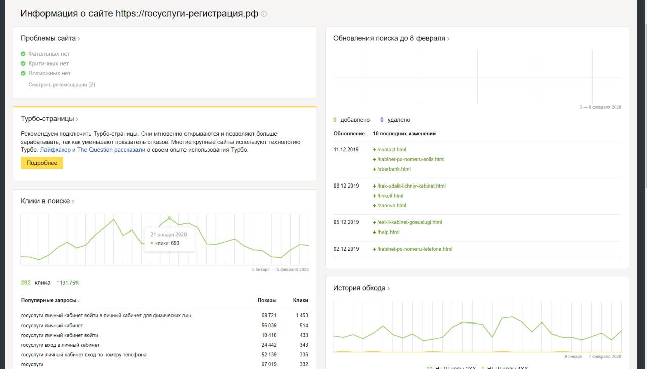This screenshot has height=369, width=647.
Task: Click the 21 января 2020 point on clicks chart
Action: click(169, 218)
